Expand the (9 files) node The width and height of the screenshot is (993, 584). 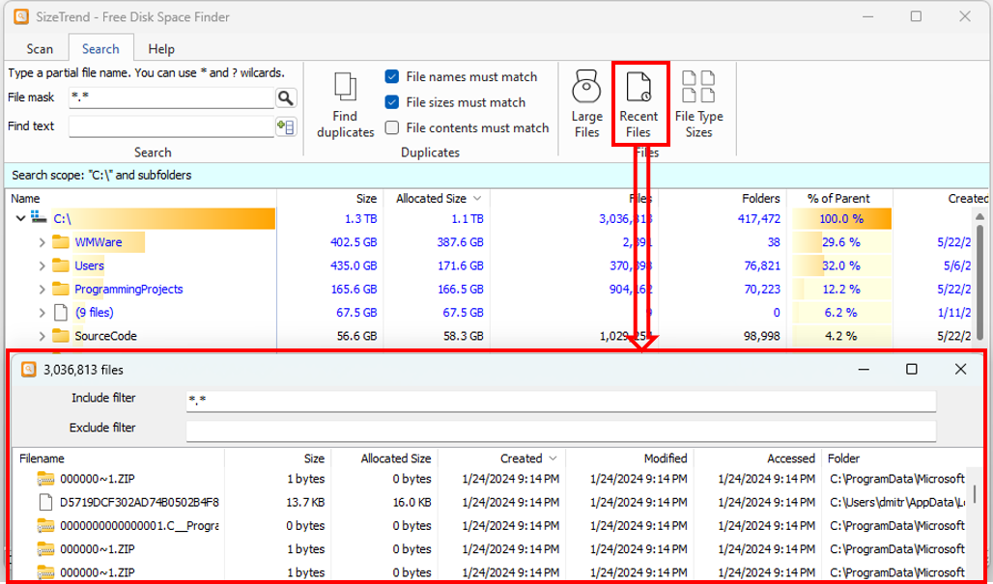tap(42, 313)
